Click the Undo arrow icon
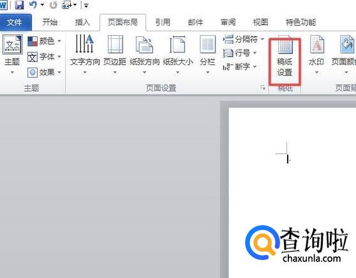This screenshot has height=278, width=356. pos(33,4)
